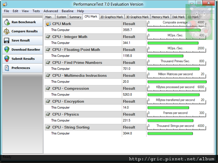Select the CPU Mark result value 3585.7

click(127, 30)
